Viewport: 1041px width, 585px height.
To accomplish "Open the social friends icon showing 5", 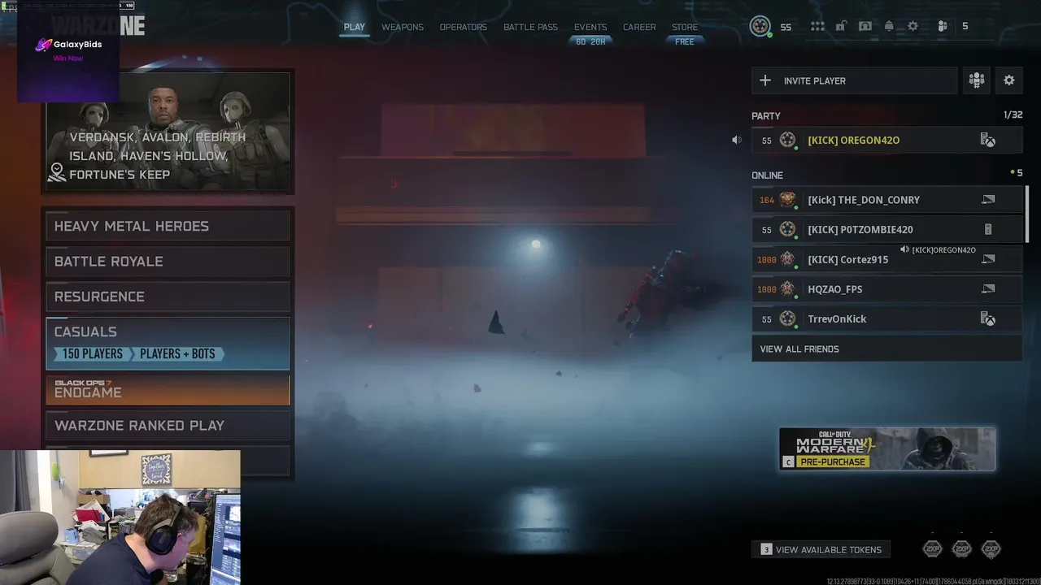I will (x=943, y=27).
